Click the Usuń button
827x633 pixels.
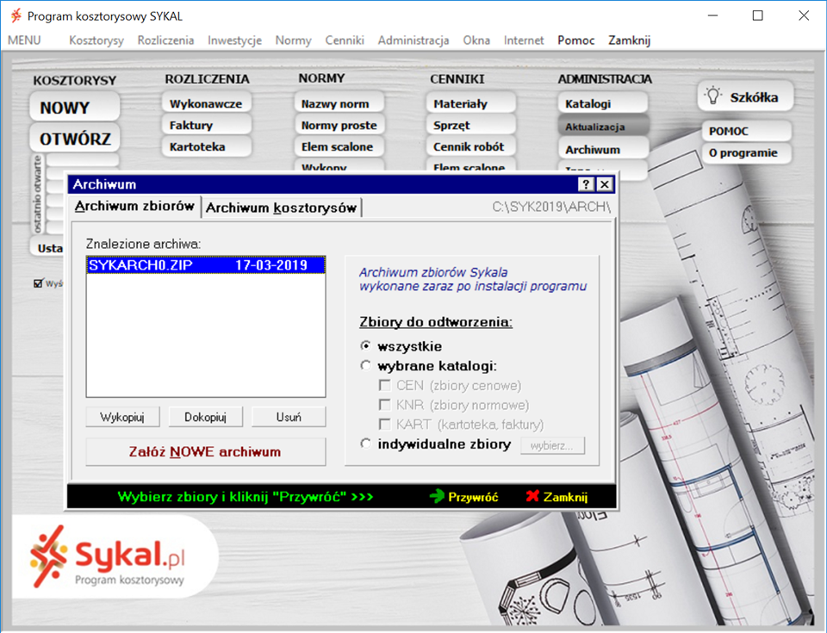[x=289, y=417]
